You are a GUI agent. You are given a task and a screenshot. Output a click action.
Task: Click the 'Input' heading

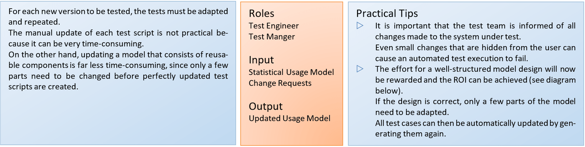[x=261, y=60]
